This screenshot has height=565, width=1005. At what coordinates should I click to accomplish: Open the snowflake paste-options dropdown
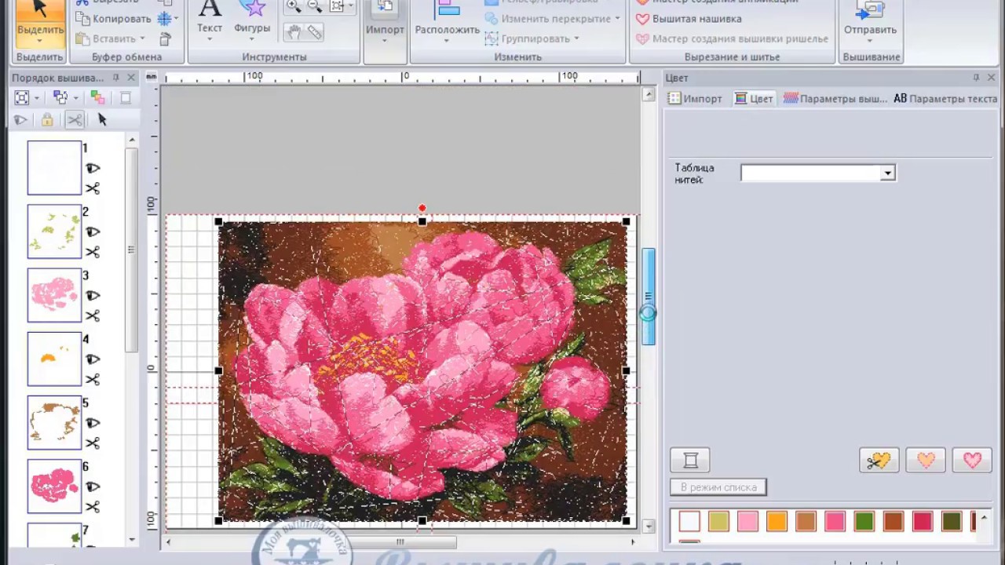pos(176,18)
